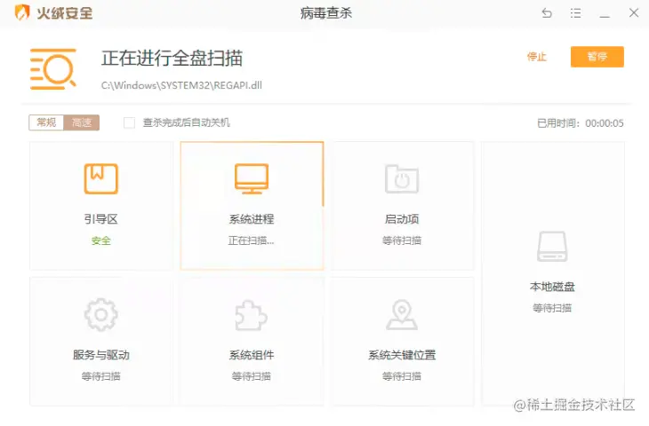The height and width of the screenshot is (426, 649).
Task: Click 等待扫描 under 服务与驱动
Action: [x=101, y=376]
